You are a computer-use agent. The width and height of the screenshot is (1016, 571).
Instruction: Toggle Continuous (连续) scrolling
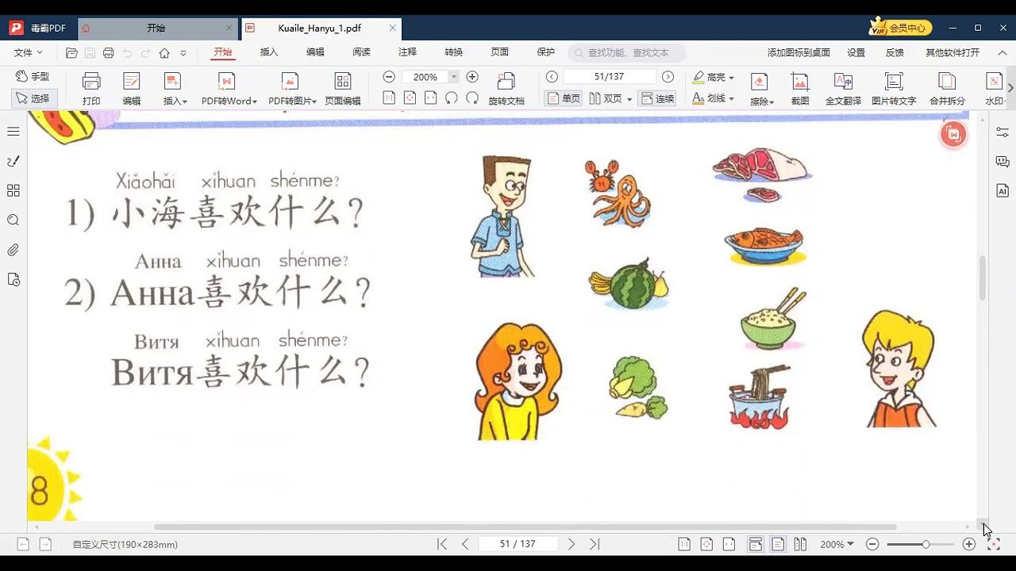click(657, 98)
